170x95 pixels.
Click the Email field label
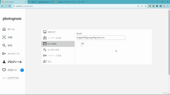pyautogui.click(x=79, y=34)
